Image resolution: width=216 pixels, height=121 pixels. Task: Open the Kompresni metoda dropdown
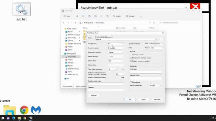[115, 52]
